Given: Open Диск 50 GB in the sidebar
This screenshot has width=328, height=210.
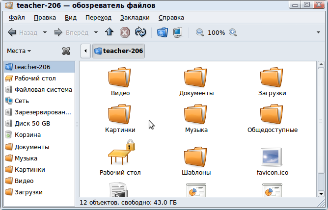Looking at the screenshot, I should tap(39, 124).
